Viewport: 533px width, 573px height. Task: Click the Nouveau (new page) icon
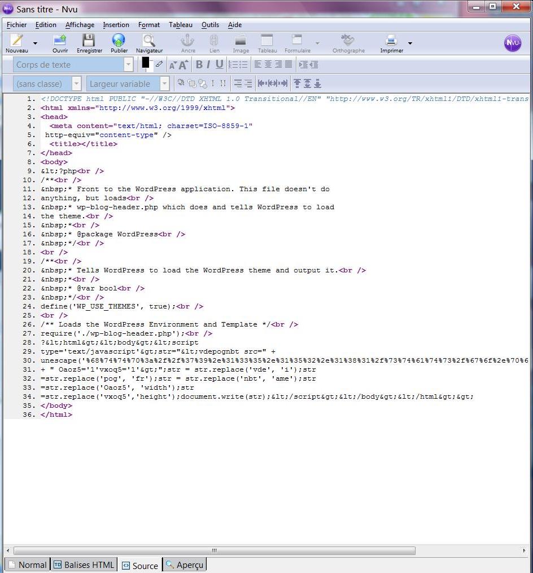(x=17, y=40)
